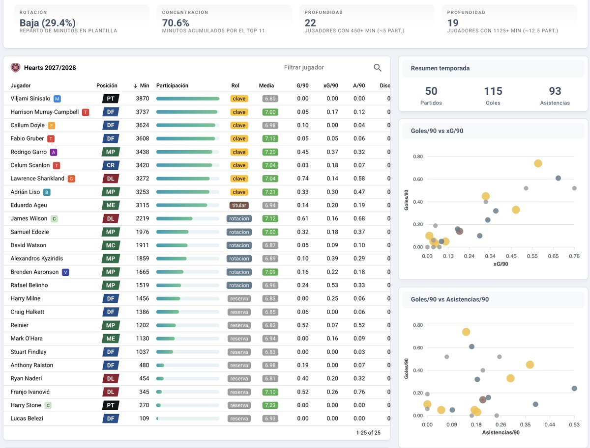Select the Alexandros Kyziridis player name
Viewport: 590px width, 448px height.
click(x=37, y=259)
